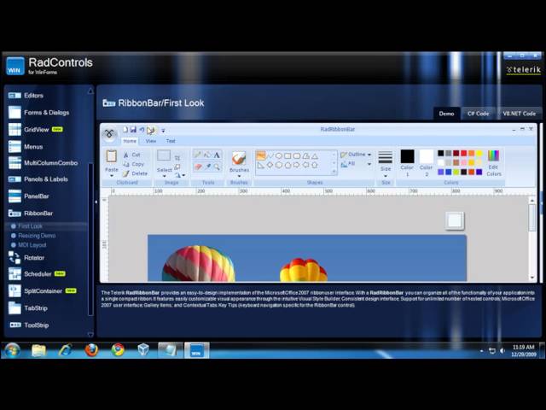Viewport: 546px width, 410px height.
Task: Select the Text 'A' tool
Action: click(x=217, y=155)
